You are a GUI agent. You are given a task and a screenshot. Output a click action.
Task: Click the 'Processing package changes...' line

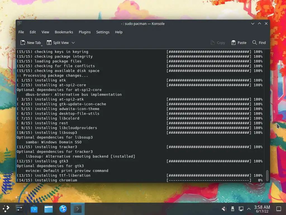point(52,76)
